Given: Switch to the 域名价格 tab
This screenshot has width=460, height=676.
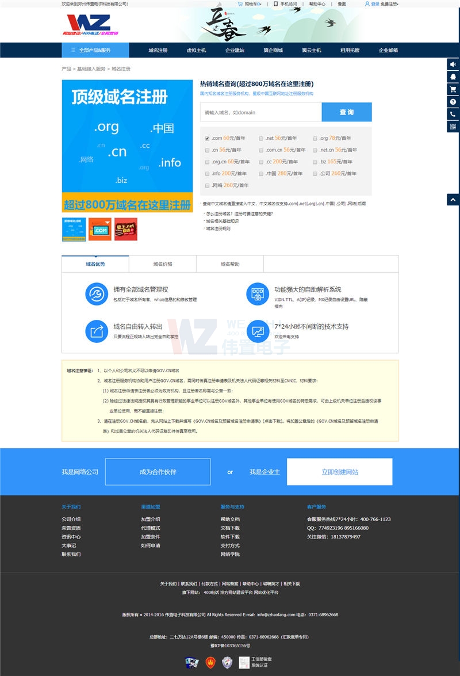Looking at the screenshot, I should [x=163, y=264].
